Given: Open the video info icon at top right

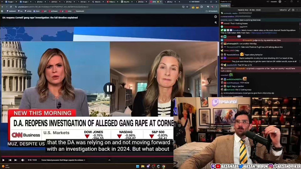Looking at the screenshot, I should point(215,17).
